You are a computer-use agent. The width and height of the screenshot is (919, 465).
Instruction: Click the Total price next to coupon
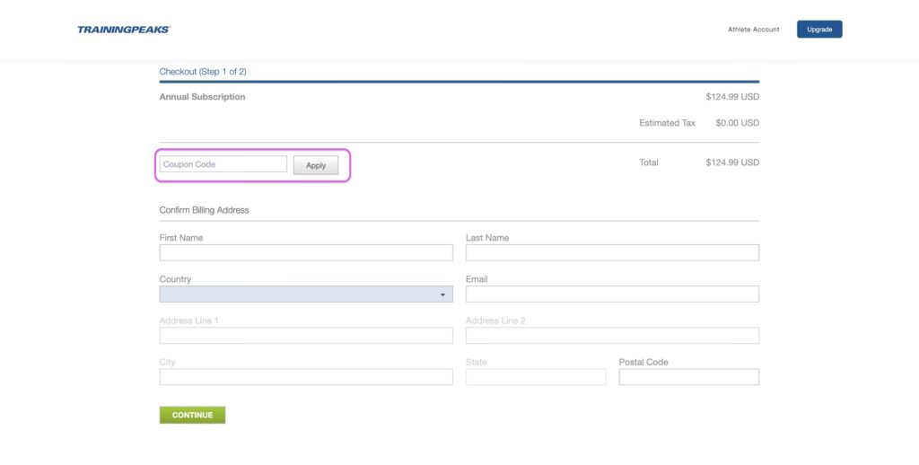tap(732, 162)
